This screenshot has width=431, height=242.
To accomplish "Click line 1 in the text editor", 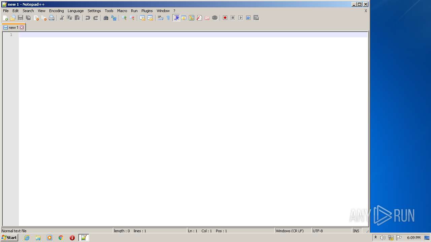I will click(x=193, y=35).
